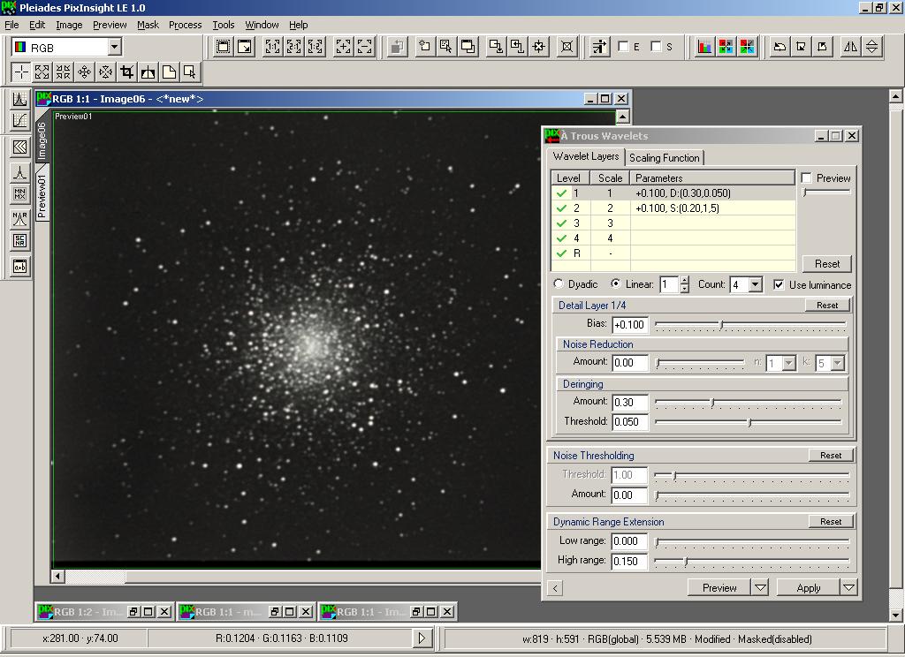This screenshot has width=905, height=657.
Task: Reset the Noise Thresholding section
Action: pos(831,456)
